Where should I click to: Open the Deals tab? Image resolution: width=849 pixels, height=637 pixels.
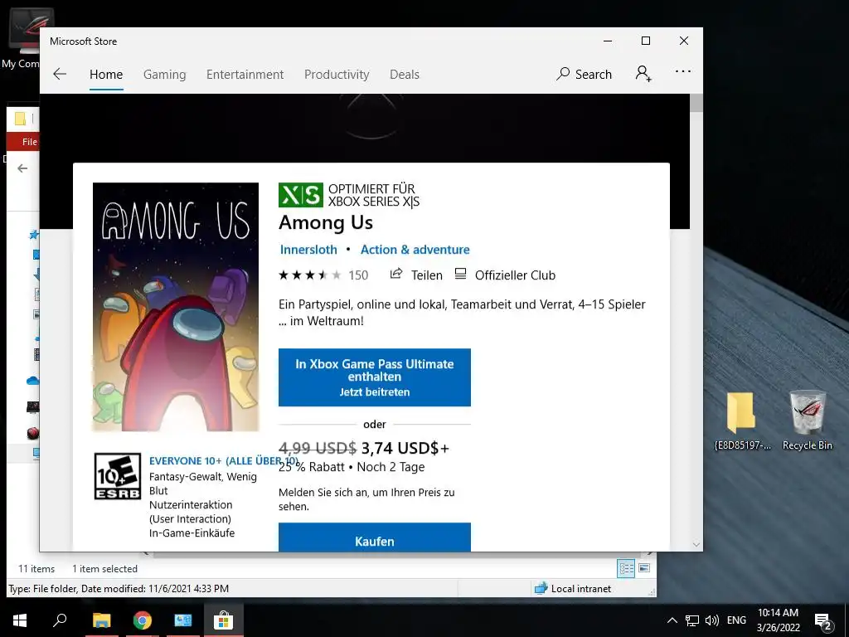tap(405, 74)
